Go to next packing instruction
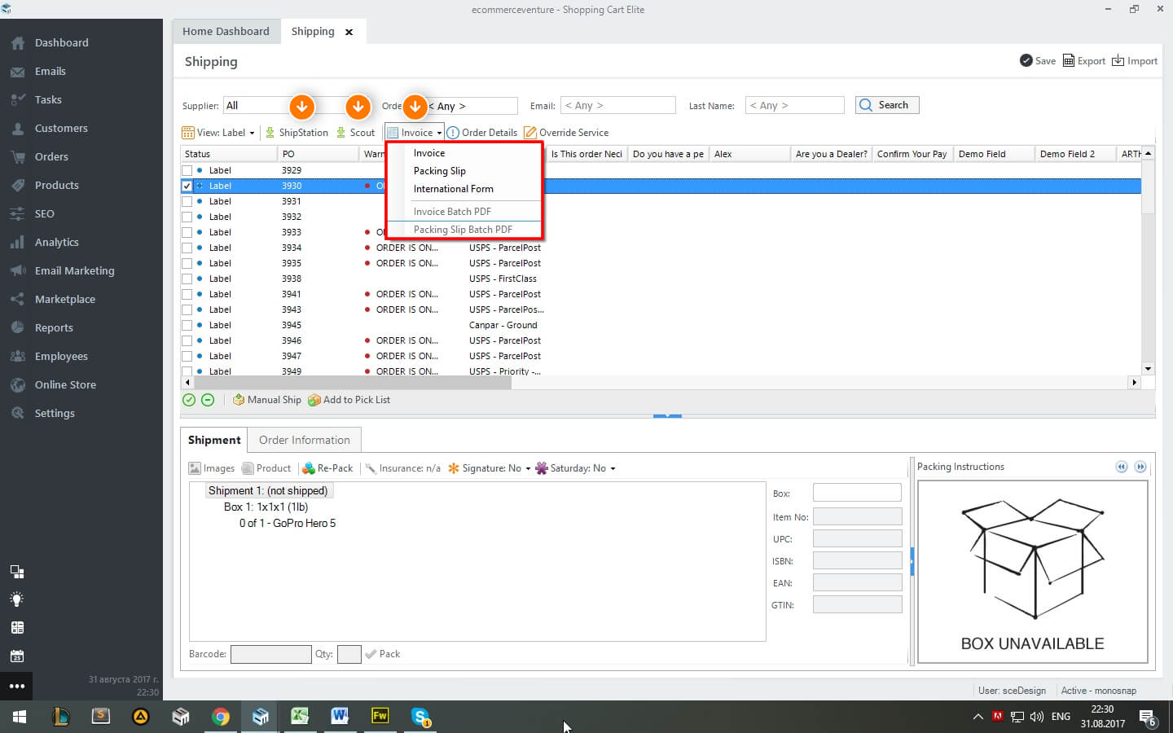Screen dimensions: 1173x733 pyautogui.click(x=1140, y=467)
